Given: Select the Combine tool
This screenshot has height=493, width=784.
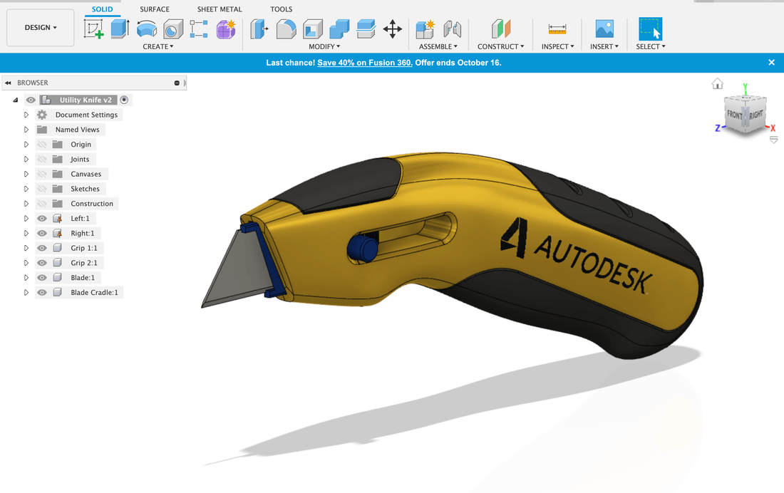Looking at the screenshot, I should 339,29.
